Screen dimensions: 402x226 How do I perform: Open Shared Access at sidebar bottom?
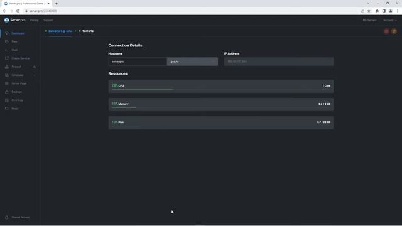[x=21, y=217]
